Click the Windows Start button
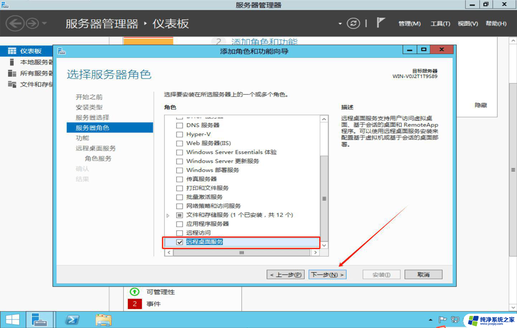Screen dimensions: 517x328 tap(13, 320)
